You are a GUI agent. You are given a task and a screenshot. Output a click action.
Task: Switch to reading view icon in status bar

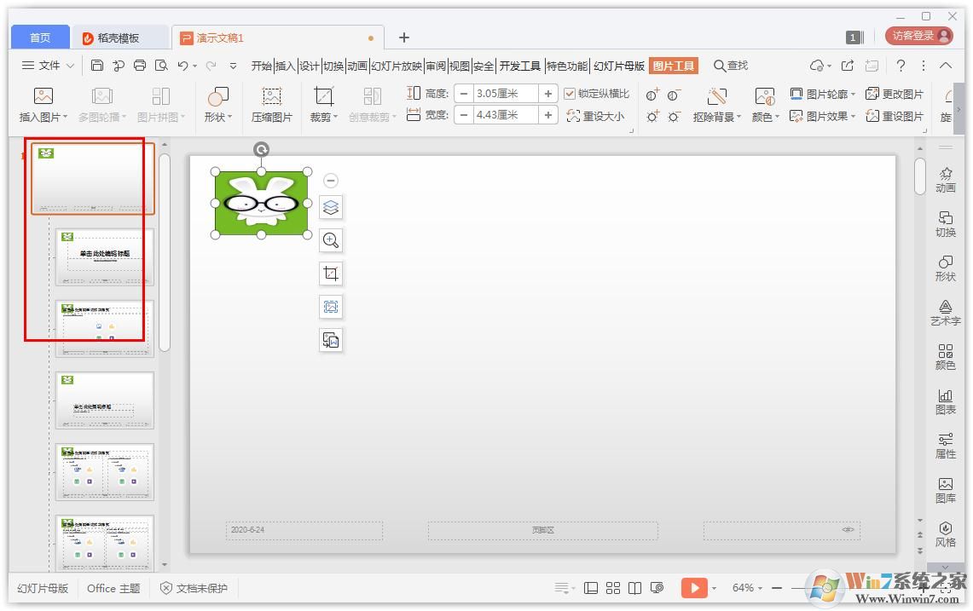click(x=634, y=588)
